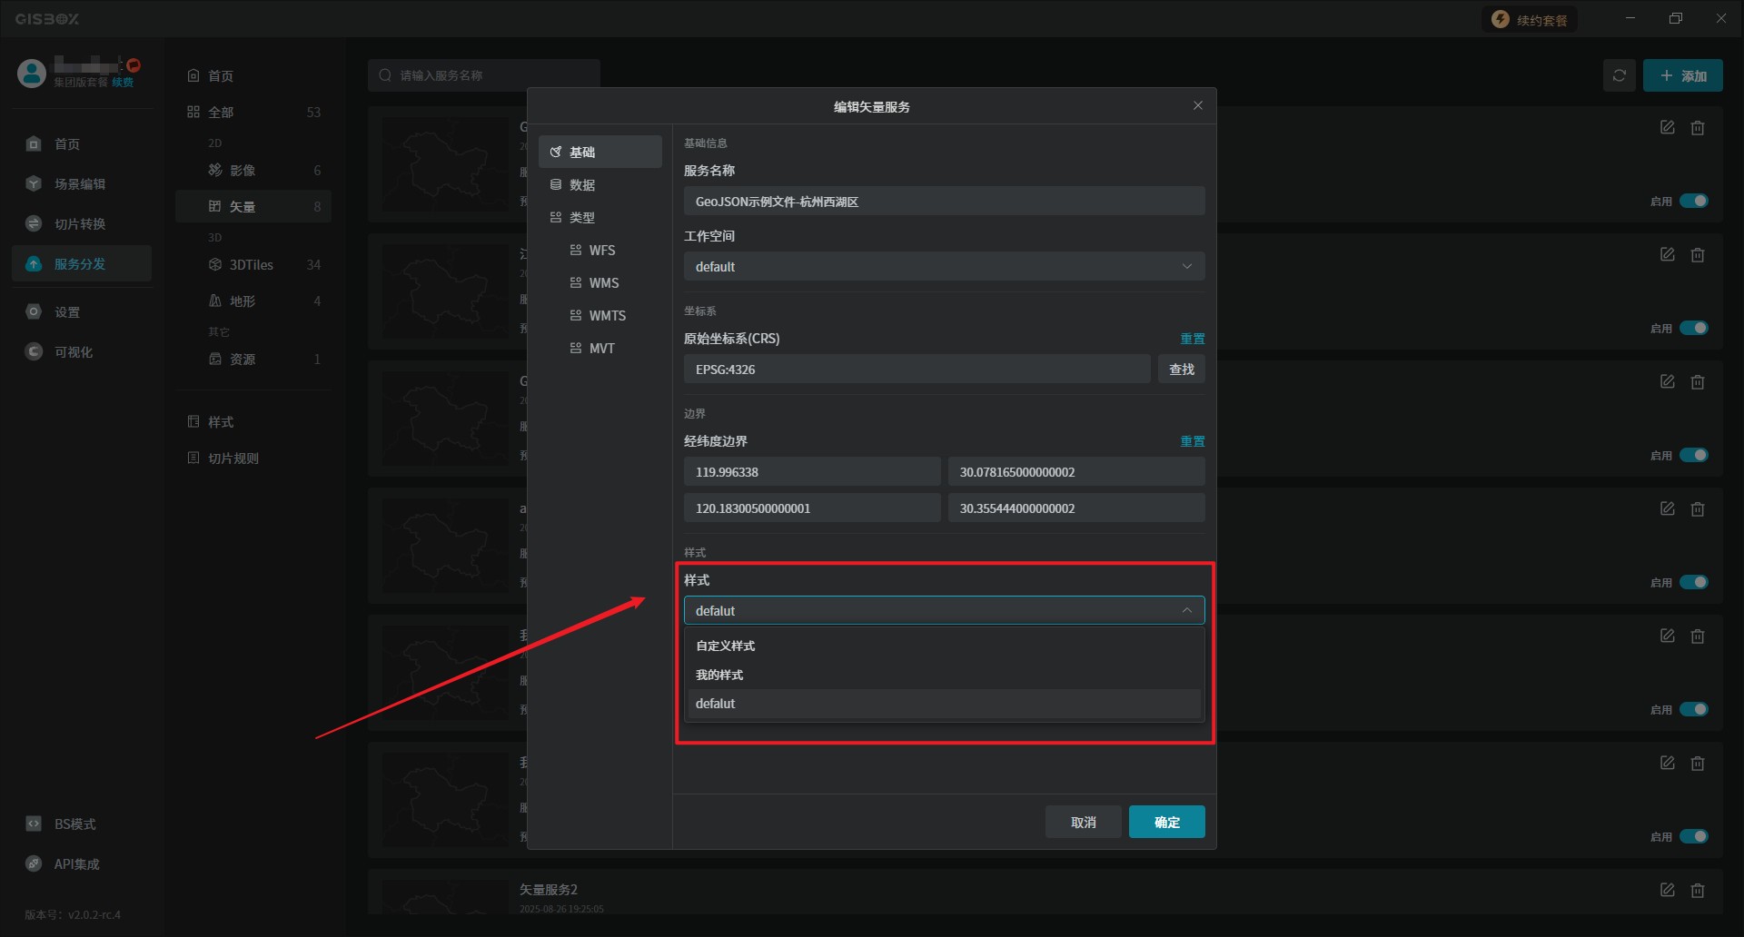Toggle the last visible 启用 switch

pyautogui.click(x=1693, y=836)
